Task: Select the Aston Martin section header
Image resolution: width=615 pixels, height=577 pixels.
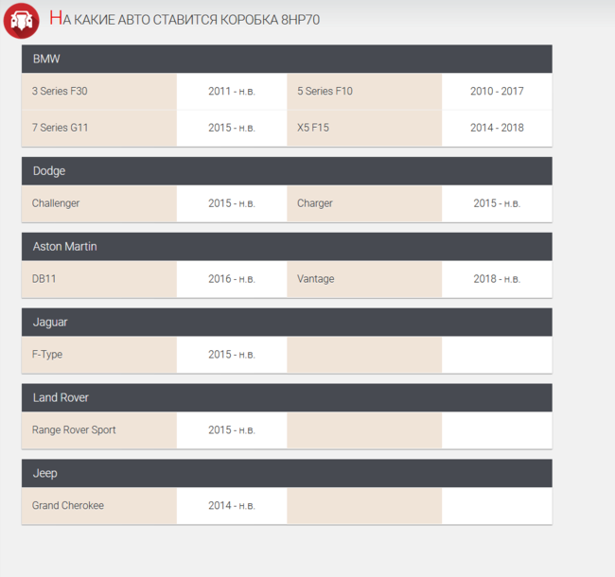Action: (287, 247)
